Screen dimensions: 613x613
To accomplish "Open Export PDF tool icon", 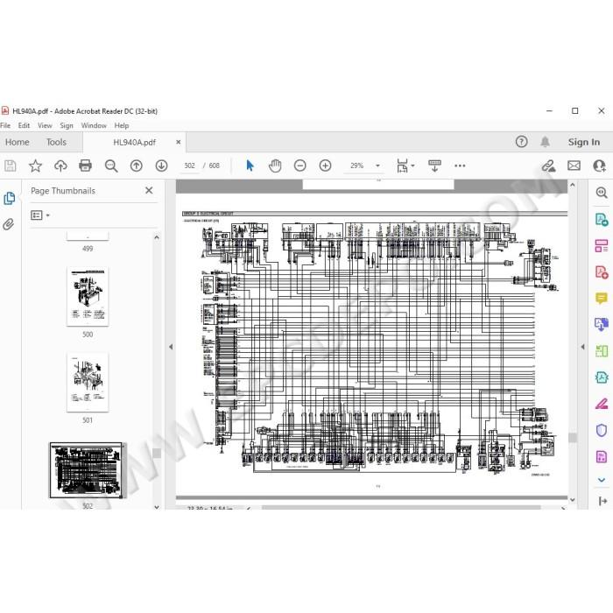I will pyautogui.click(x=602, y=220).
